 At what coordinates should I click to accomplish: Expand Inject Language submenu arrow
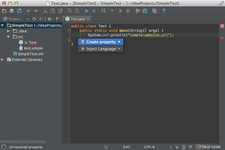tap(119, 49)
